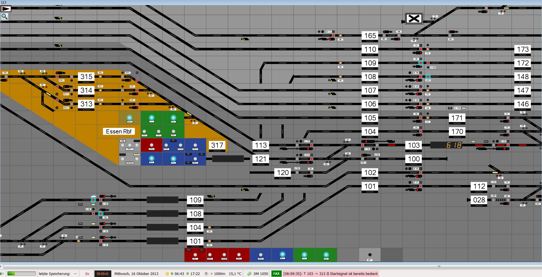This screenshot has width=542, height=277.
Task: Click the date Mittwoch, 16 Oktober 2013
Action: click(136, 274)
